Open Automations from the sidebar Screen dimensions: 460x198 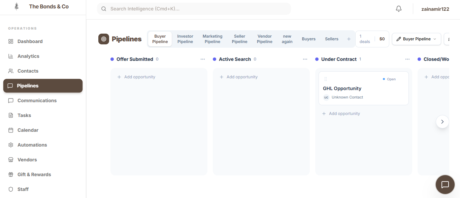(32, 145)
